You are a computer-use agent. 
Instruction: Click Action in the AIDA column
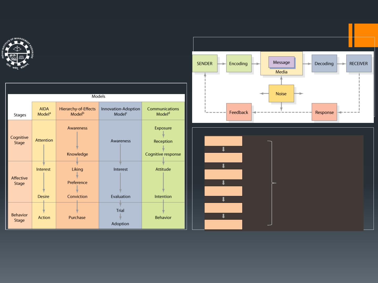tap(44, 217)
